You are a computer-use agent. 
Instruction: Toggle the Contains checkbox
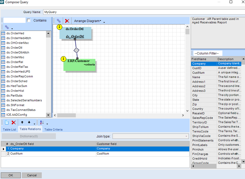click(28, 20)
